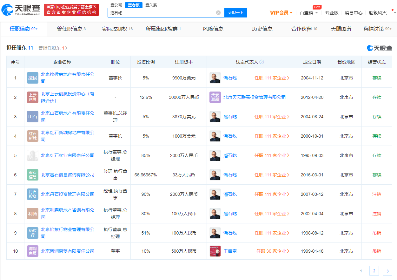This screenshot has width=397, height=280.
Task: Open the 消息中心 link
Action: click(x=354, y=13)
